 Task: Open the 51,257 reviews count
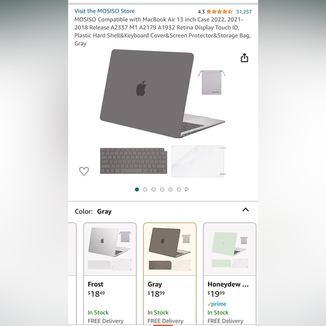(244, 12)
